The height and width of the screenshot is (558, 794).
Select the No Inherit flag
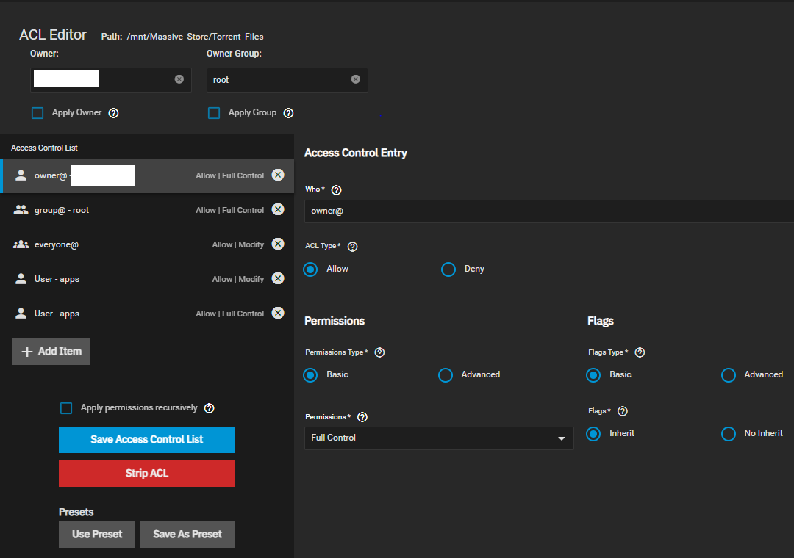click(728, 433)
